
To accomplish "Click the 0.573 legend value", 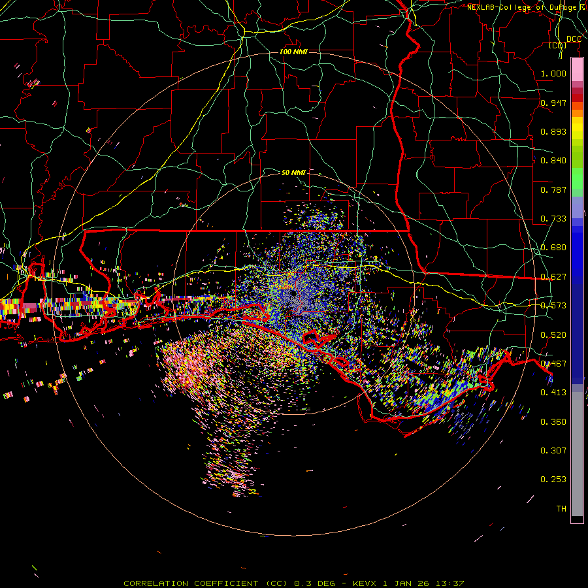I will point(553,305).
